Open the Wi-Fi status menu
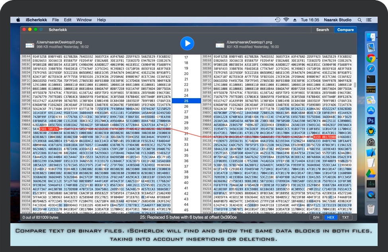Viewport: 388px width, 252px height. point(286,20)
